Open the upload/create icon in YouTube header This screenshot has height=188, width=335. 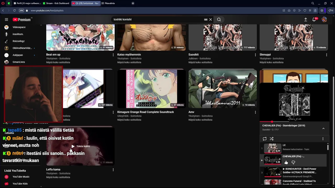click(x=305, y=20)
